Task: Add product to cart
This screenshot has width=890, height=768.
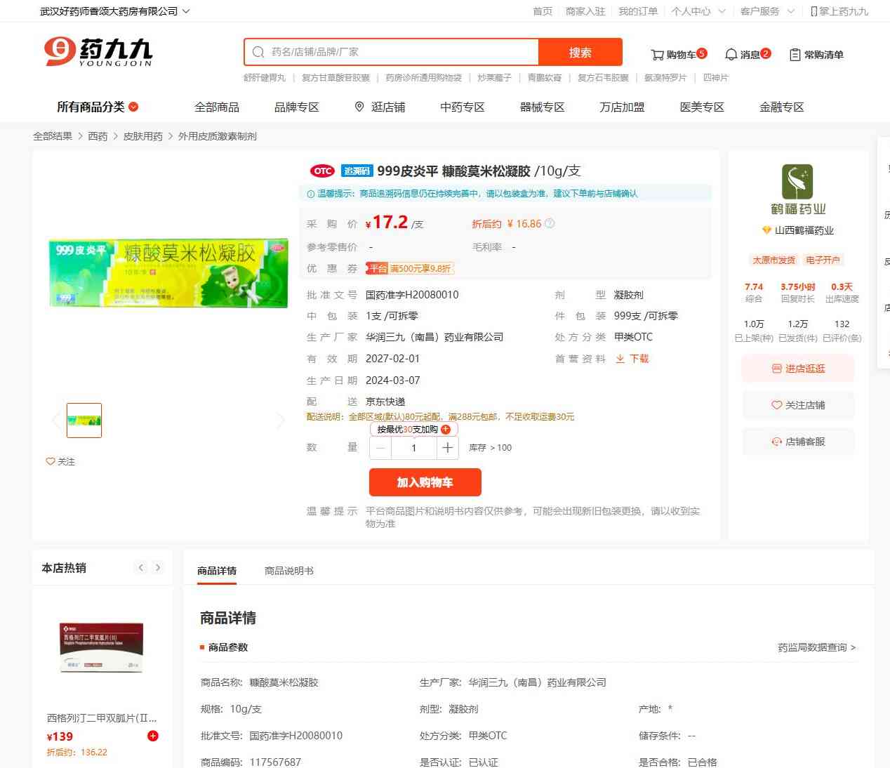Action: click(425, 482)
